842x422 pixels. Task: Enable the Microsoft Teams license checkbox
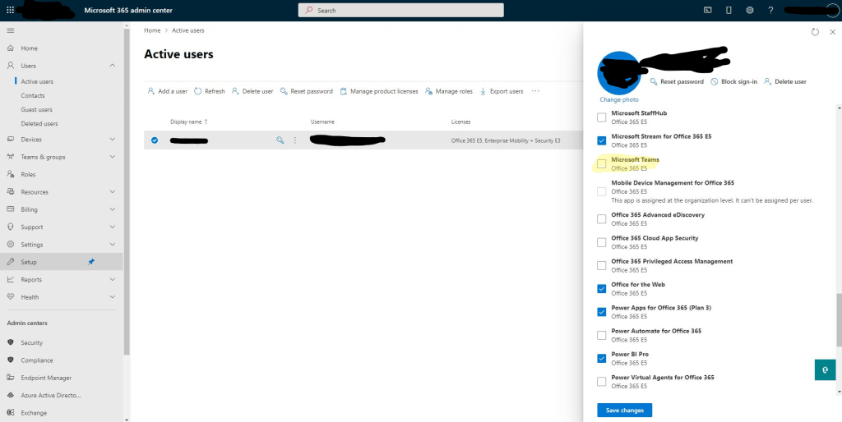[602, 163]
